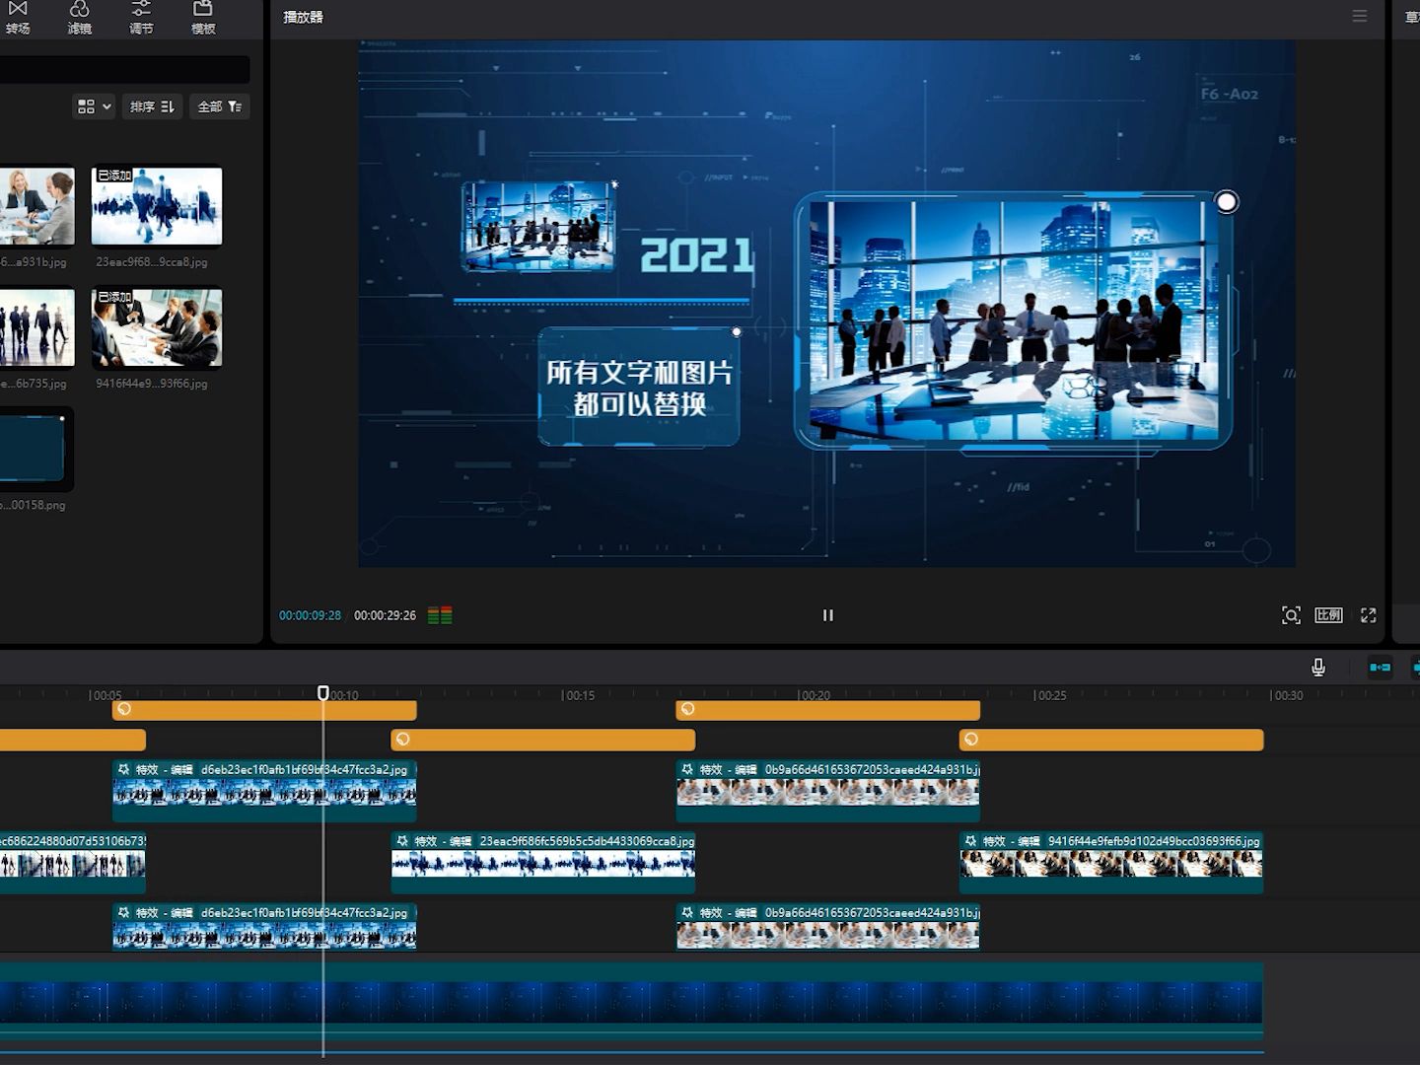The height and width of the screenshot is (1065, 1420).
Task: Select the 所有文字和图片 text box in preview
Action: tap(639, 388)
